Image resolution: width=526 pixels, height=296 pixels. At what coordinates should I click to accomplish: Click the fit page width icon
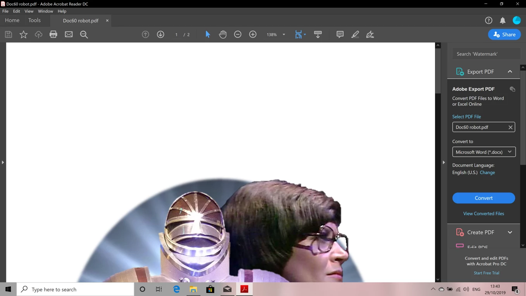(x=298, y=34)
